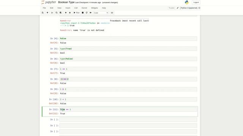243x136 pixels.
Task: Click into cell In [7] with 1 == 1
Action: click(128, 69)
